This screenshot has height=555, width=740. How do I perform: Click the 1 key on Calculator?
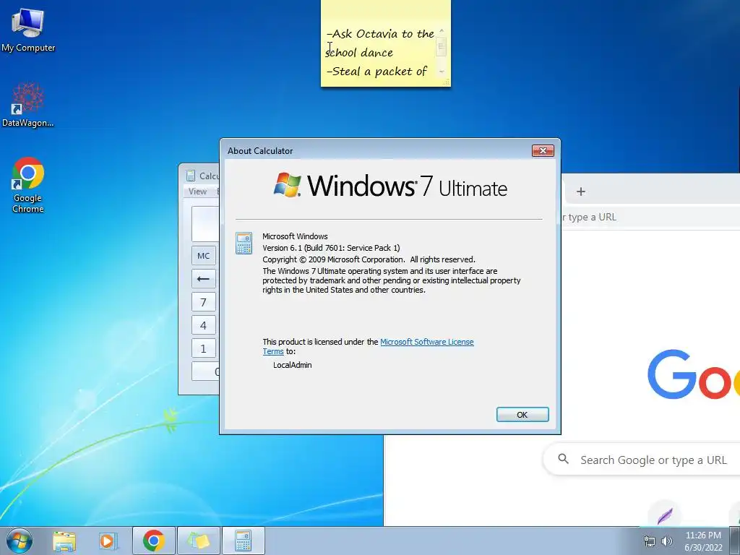pos(203,348)
